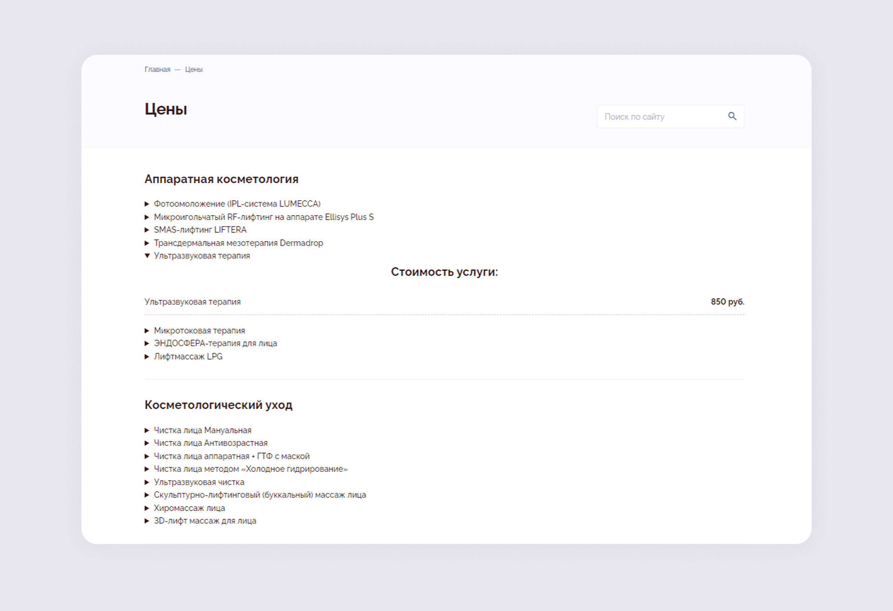Expand Фотоомоложение IPL-система LUMECCA item
Viewport: 893px width, 611px height.
pyautogui.click(x=237, y=204)
